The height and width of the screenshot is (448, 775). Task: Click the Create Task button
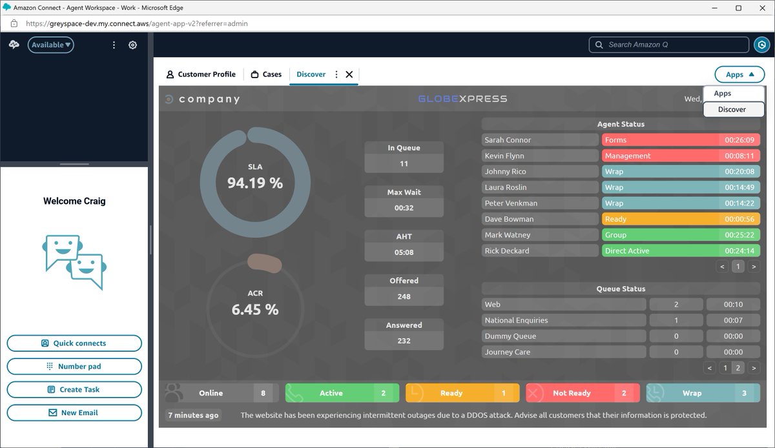(x=74, y=390)
